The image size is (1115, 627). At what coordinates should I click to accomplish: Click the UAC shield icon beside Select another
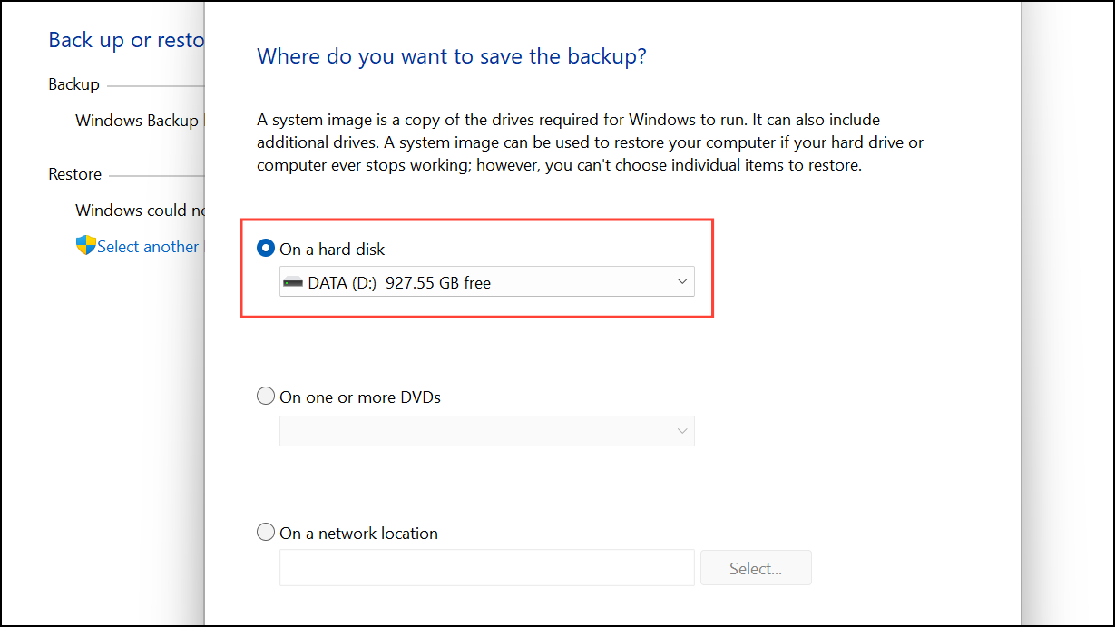[x=83, y=246]
